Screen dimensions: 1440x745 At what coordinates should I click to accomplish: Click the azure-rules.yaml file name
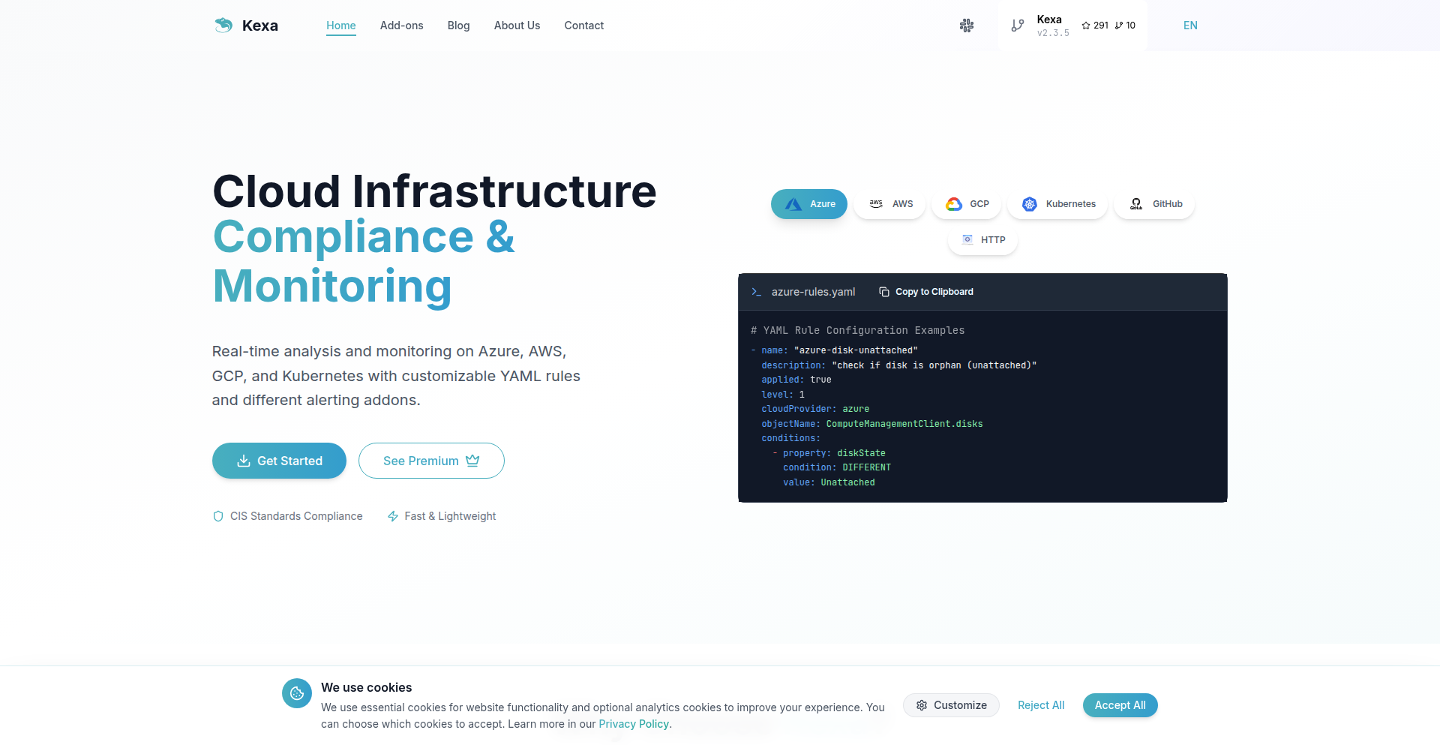pyautogui.click(x=813, y=292)
